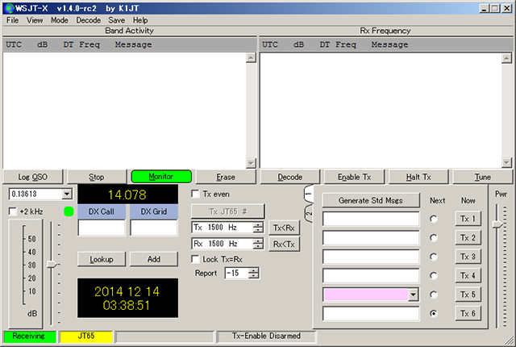Image resolution: width=516 pixels, height=347 pixels.
Task: Click the Enable Tx button
Action: tap(354, 177)
